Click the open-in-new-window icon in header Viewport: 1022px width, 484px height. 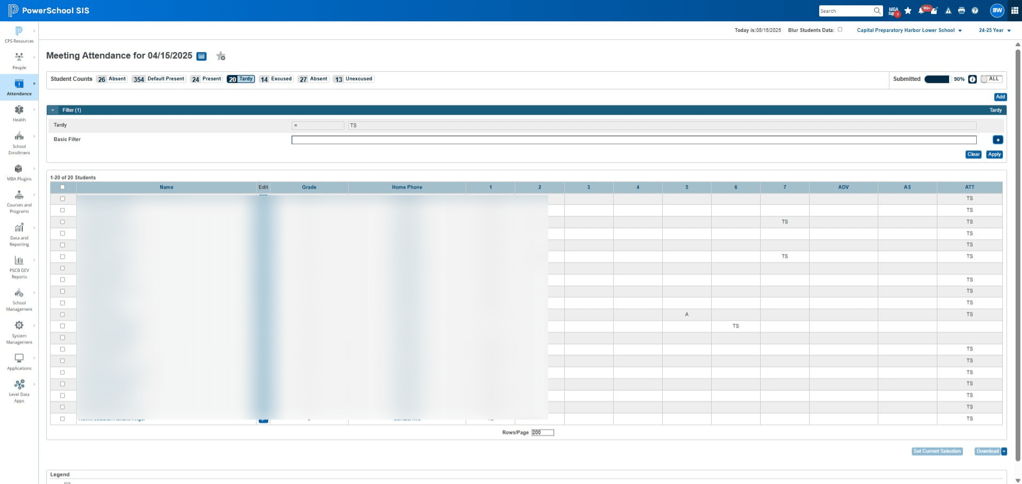(x=934, y=11)
